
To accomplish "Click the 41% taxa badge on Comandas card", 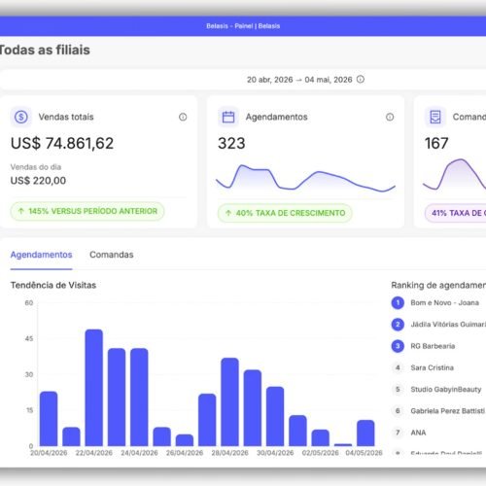I will click(455, 213).
